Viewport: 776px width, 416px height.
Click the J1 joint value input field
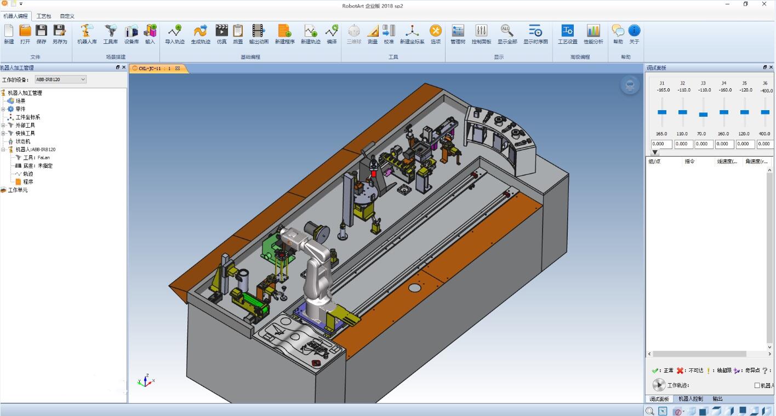pos(661,144)
